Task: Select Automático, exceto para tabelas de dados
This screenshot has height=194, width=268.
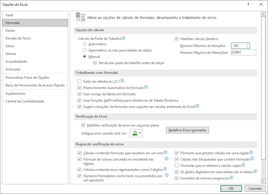Action: click(84, 50)
